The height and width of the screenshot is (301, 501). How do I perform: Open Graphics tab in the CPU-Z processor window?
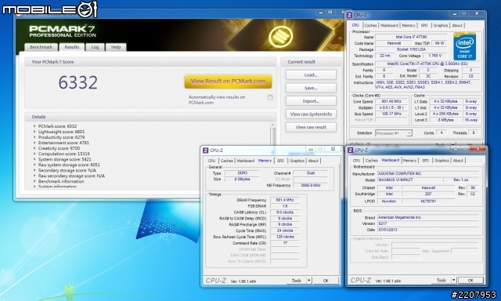coord(441,26)
